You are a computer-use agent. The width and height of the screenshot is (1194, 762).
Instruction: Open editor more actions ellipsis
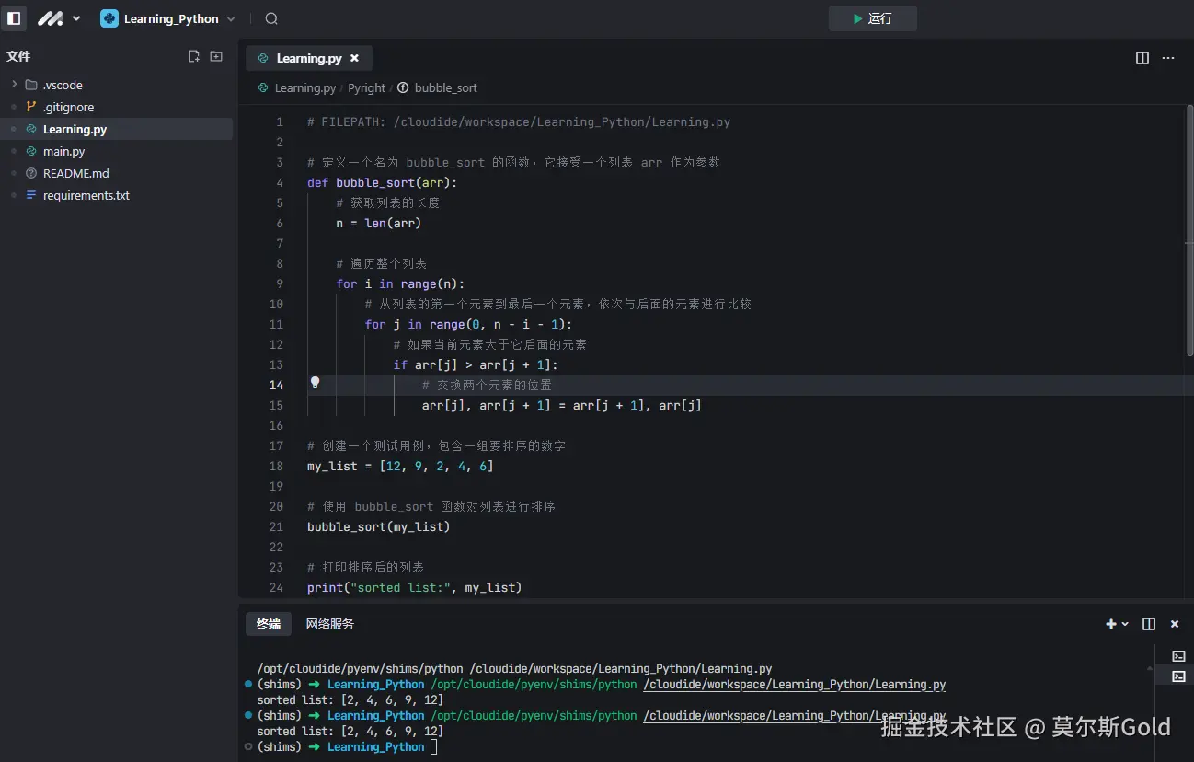[x=1168, y=58]
